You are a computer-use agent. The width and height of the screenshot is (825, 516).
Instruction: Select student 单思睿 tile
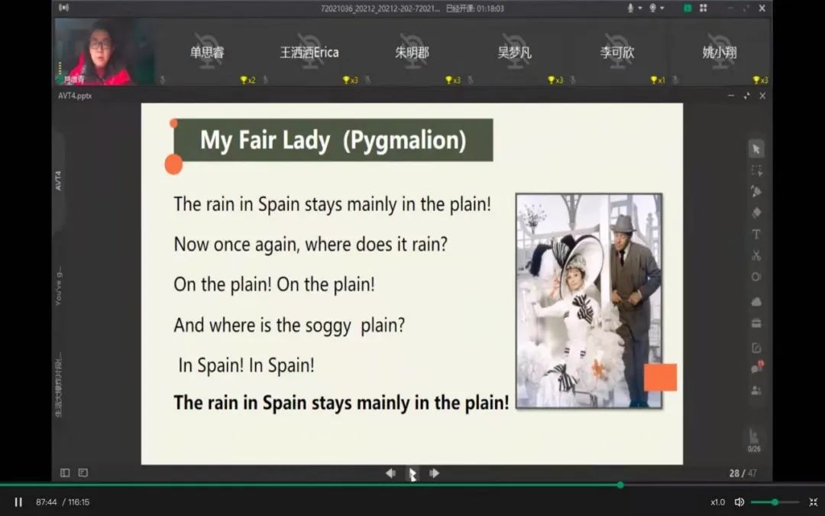tap(207, 52)
